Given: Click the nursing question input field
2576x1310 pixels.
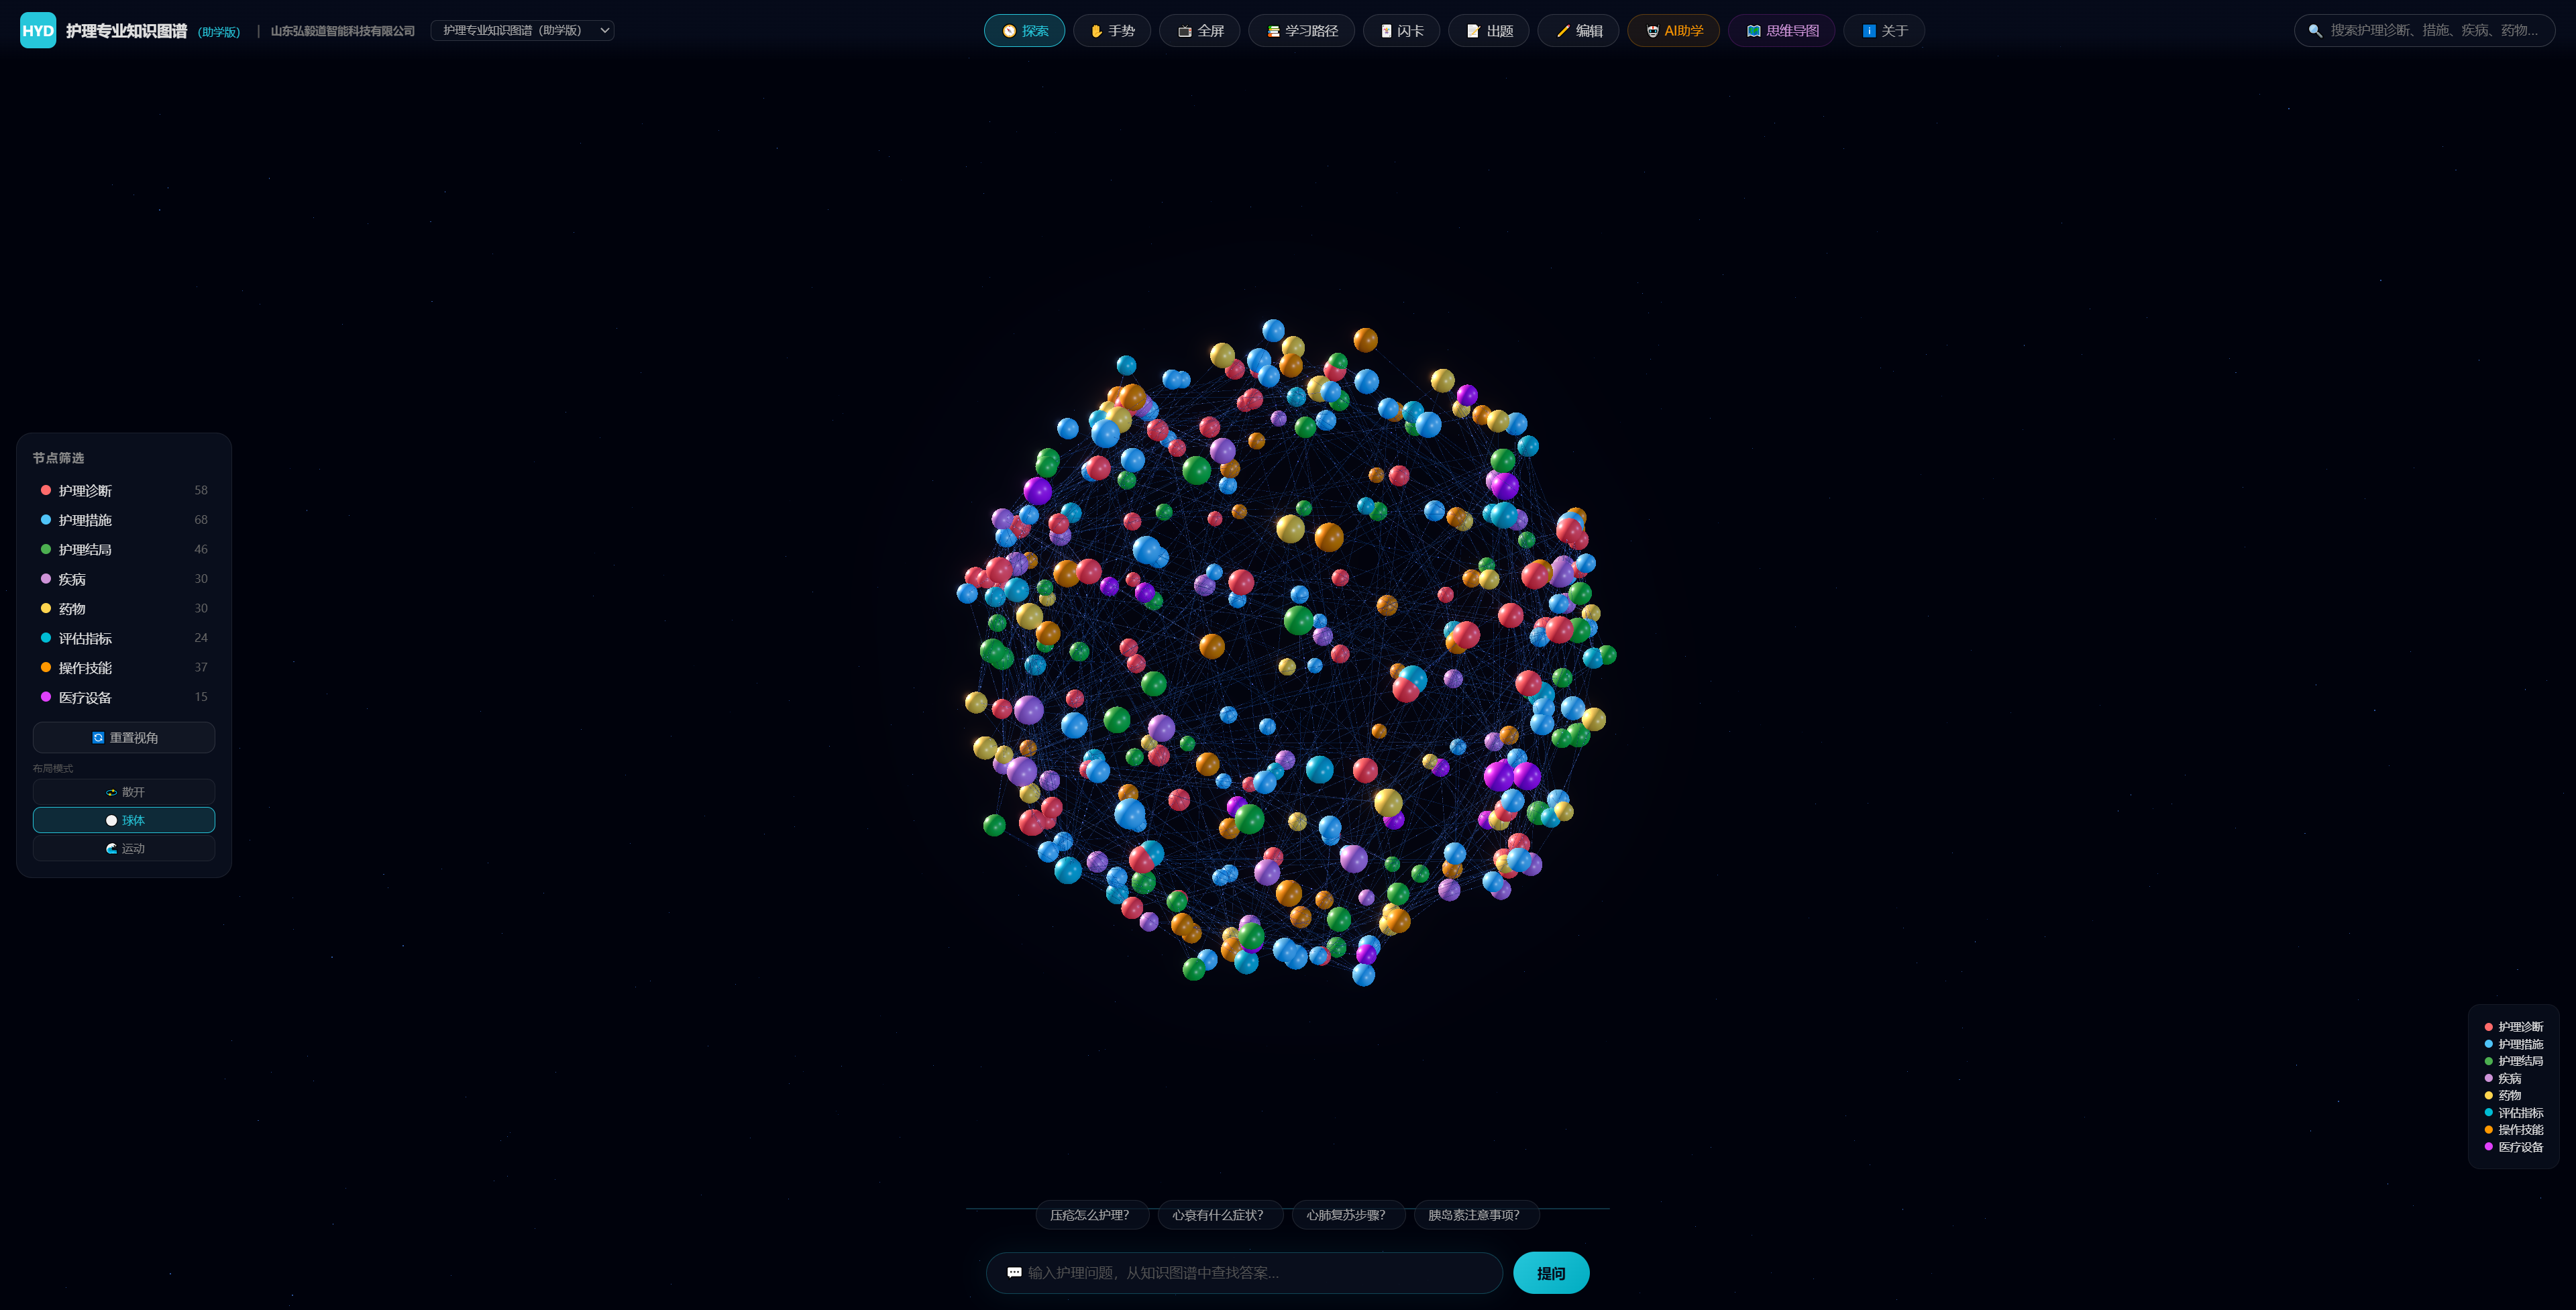Looking at the screenshot, I should point(1244,1273).
